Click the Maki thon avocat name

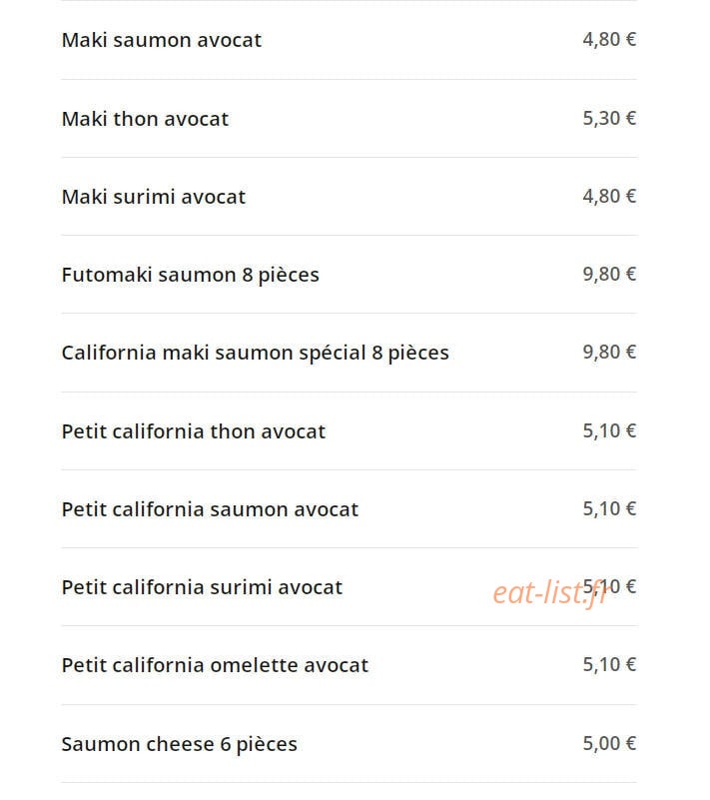(145, 119)
